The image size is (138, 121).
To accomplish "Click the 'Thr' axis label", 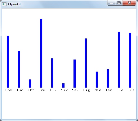I will tap(31, 90).
